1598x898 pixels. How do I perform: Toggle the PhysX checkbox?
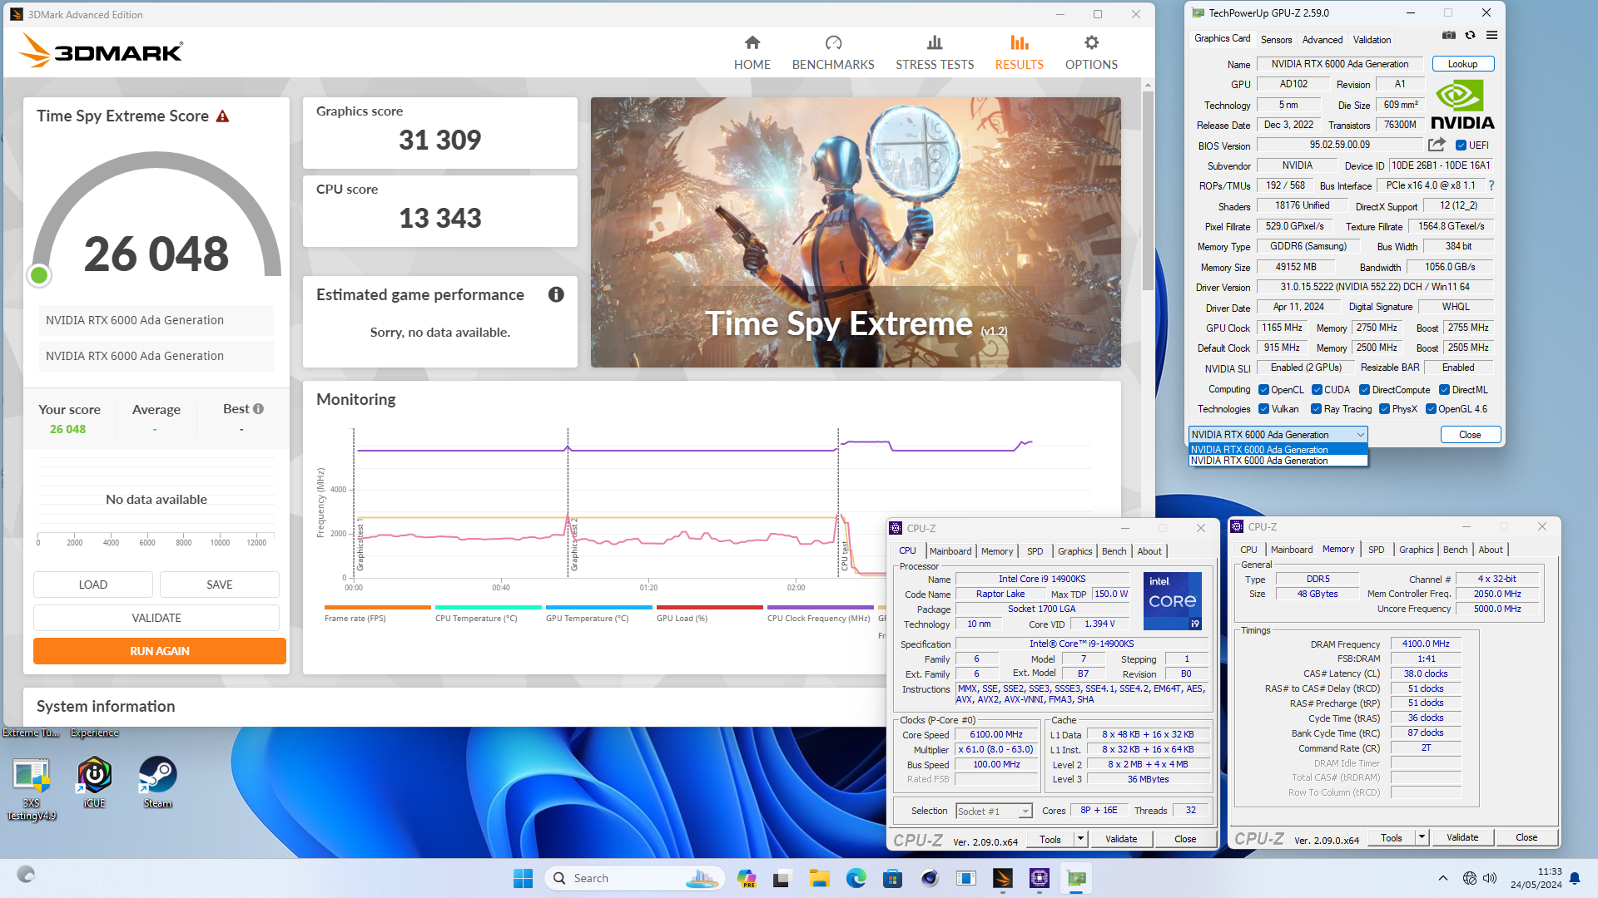[1384, 409]
